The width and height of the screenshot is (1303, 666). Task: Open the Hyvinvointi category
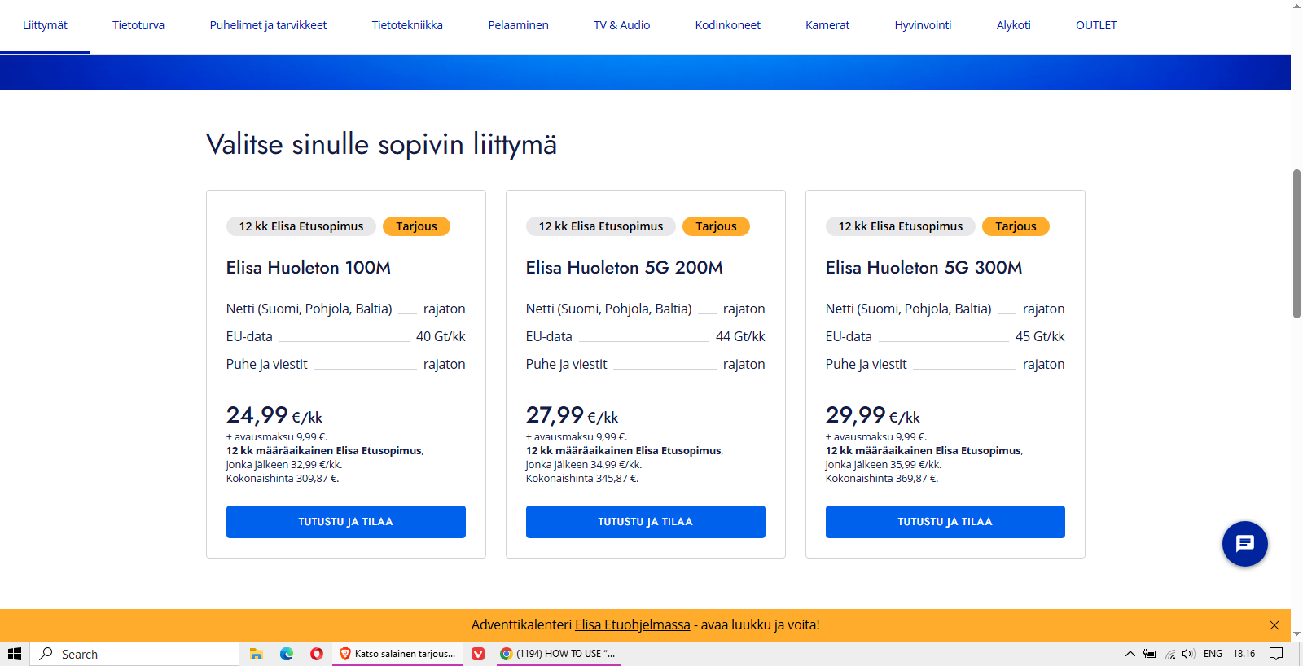pos(923,25)
